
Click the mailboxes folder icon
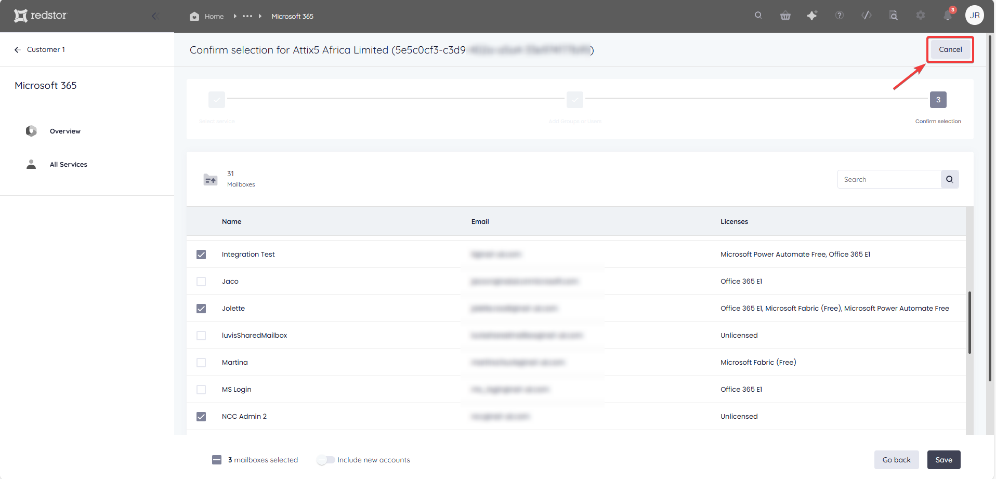211,180
